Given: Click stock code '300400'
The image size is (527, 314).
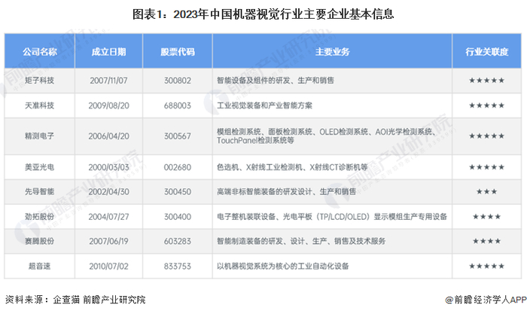Looking at the screenshot, I should pyautogui.click(x=178, y=217).
